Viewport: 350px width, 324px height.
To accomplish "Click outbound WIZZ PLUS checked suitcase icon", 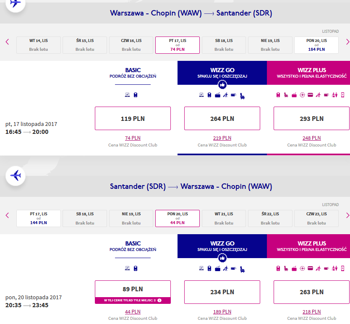I will coord(294,95).
